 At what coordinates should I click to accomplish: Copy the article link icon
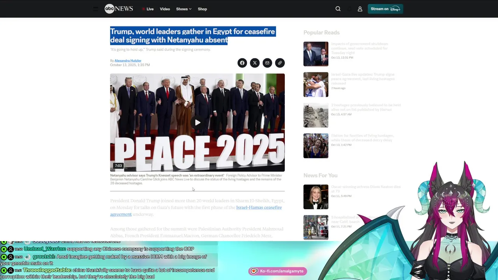(x=280, y=63)
